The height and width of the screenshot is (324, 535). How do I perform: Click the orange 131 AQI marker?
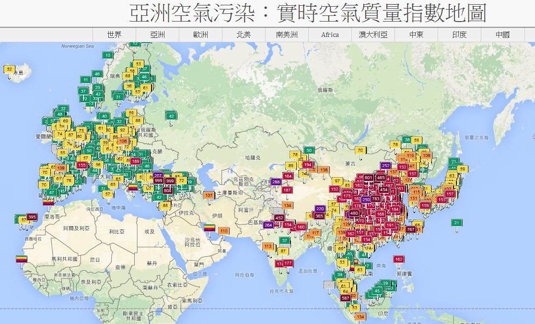click(x=414, y=198)
